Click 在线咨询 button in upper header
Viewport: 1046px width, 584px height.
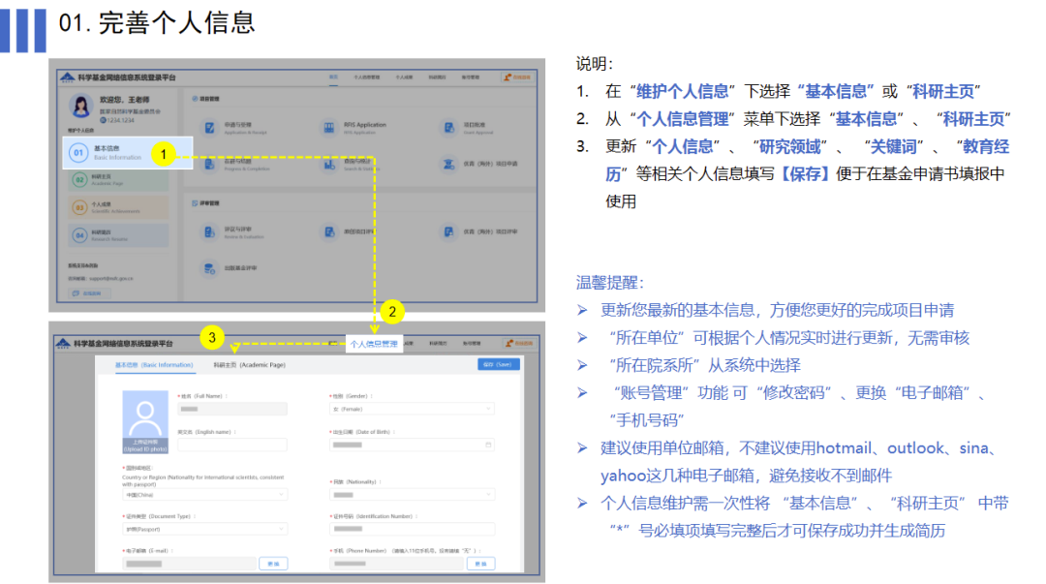[x=517, y=77]
